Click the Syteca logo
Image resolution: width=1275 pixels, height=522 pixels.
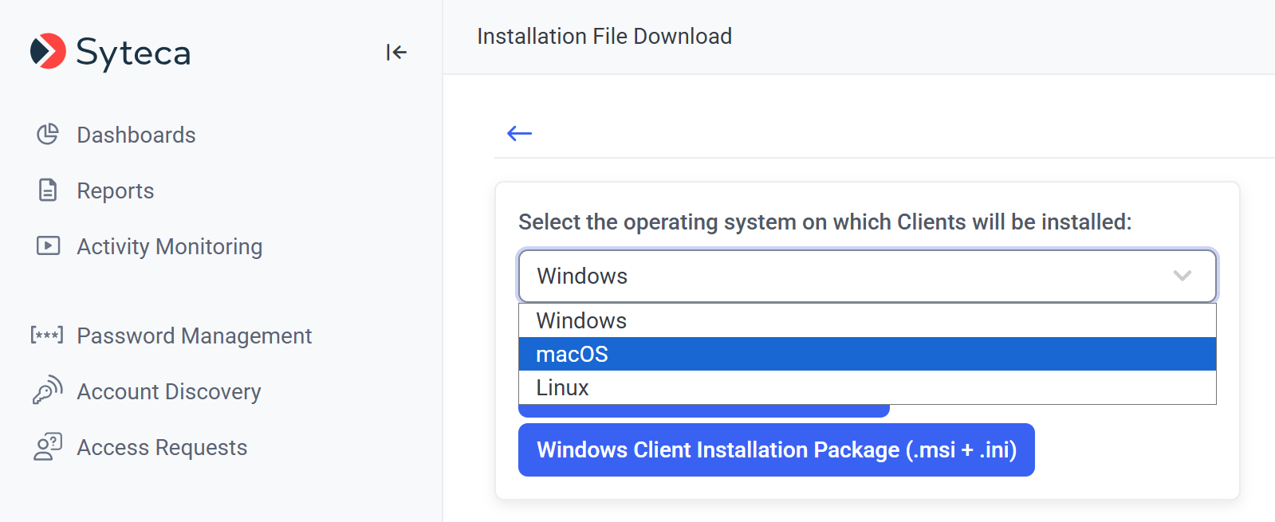tap(110, 53)
